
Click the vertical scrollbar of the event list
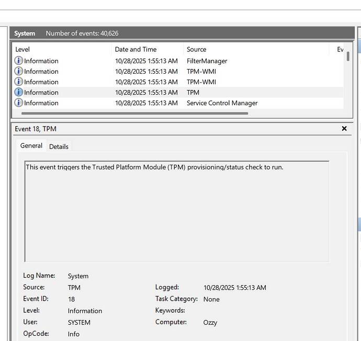[348, 56]
